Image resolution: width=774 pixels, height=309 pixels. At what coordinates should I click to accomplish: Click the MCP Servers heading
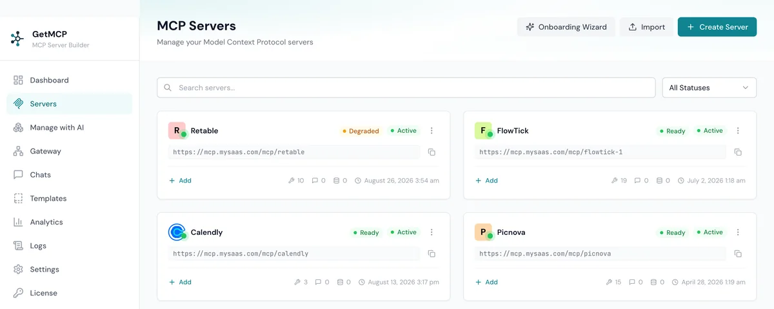pos(197,26)
